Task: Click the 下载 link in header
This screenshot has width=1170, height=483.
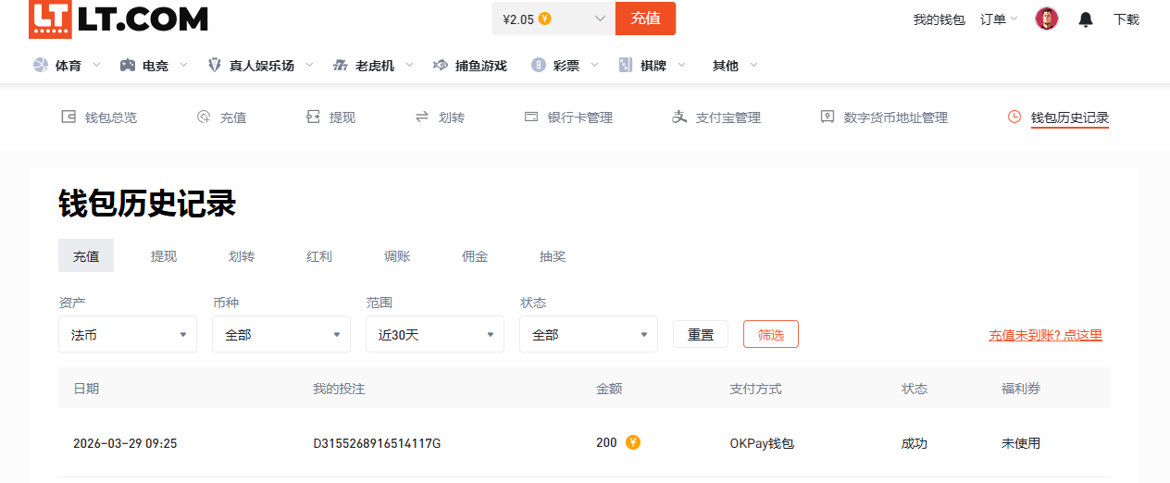Action: (x=1126, y=19)
